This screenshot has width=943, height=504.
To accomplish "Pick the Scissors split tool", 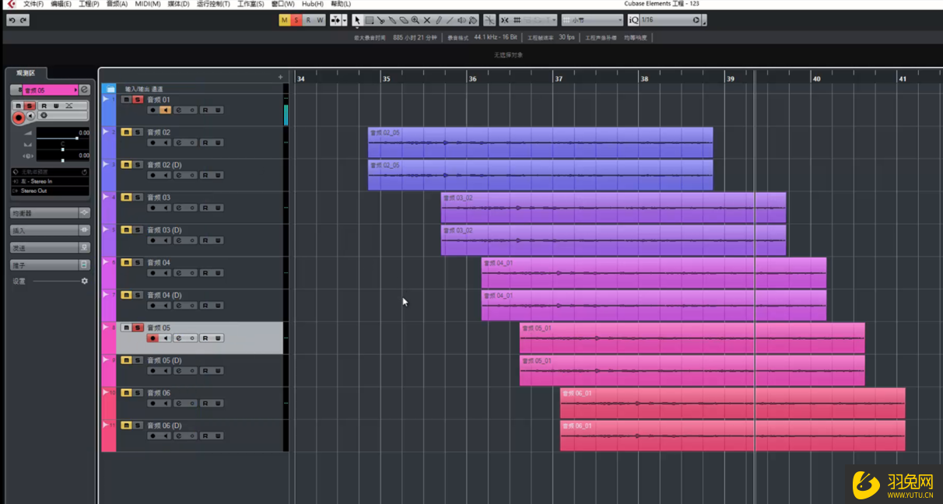I will [x=382, y=20].
